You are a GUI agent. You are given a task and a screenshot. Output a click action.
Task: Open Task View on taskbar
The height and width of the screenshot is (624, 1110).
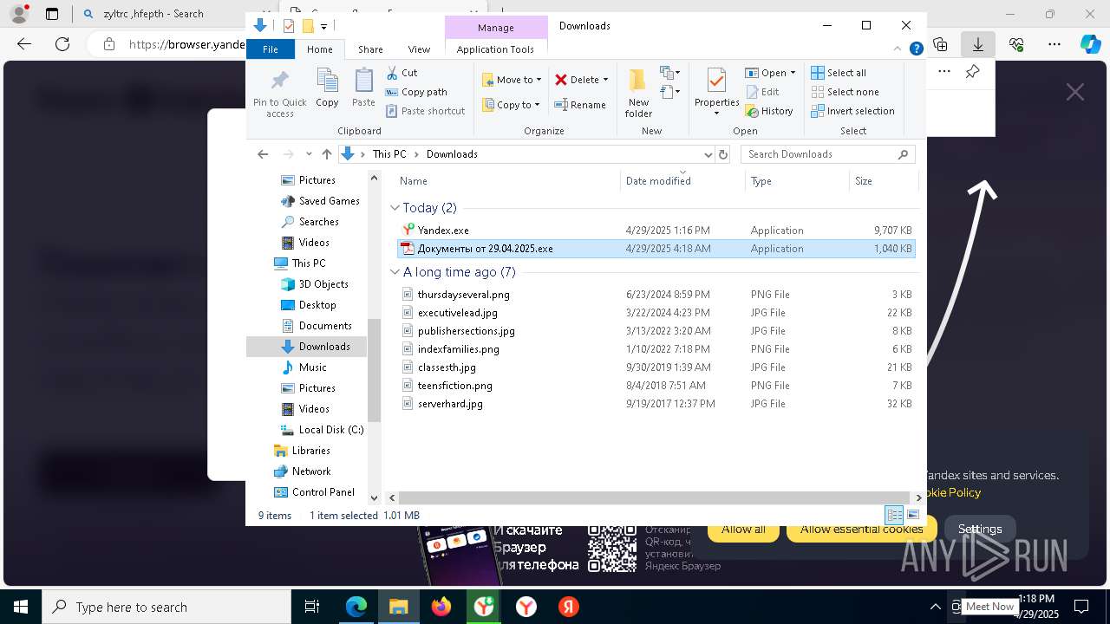313,607
